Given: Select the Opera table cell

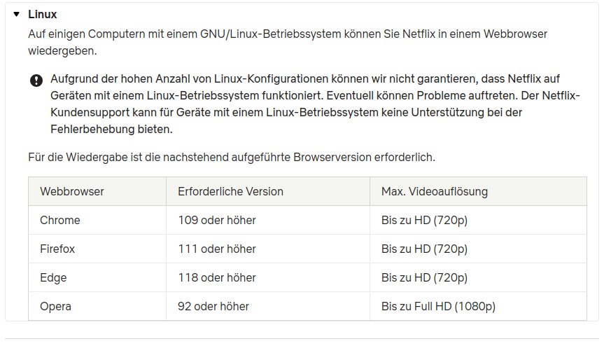Looking at the screenshot, I should point(97,306).
